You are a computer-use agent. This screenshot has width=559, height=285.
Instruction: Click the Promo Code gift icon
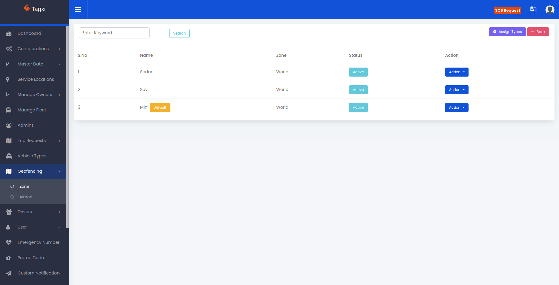[8, 258]
